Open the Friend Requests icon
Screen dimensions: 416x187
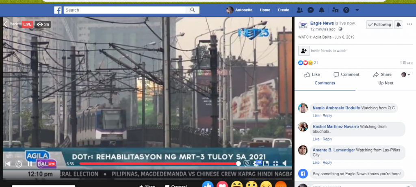300,10
